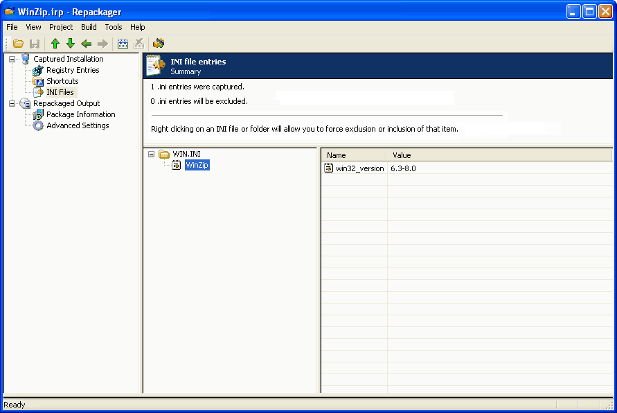Click the Build package toolbar icon
The height and width of the screenshot is (413, 617).
[x=159, y=44]
